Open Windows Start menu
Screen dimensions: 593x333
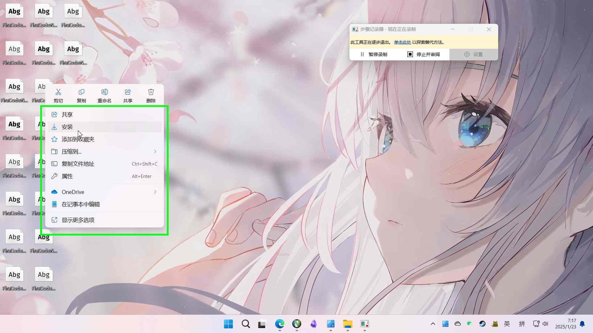pyautogui.click(x=228, y=324)
